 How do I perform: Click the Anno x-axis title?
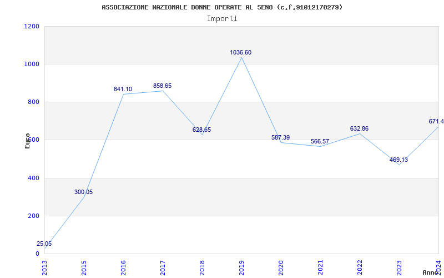click(430, 272)
